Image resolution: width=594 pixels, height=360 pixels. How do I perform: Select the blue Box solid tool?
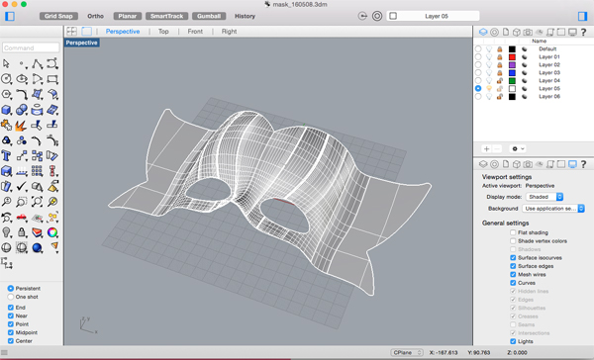6,110
